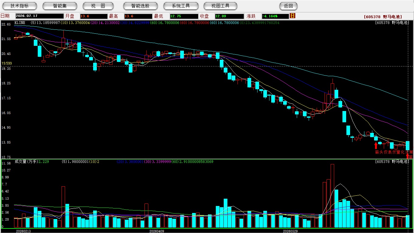Open the 视图工具 menu
The width and height of the screenshot is (414, 233).
pos(221,6)
